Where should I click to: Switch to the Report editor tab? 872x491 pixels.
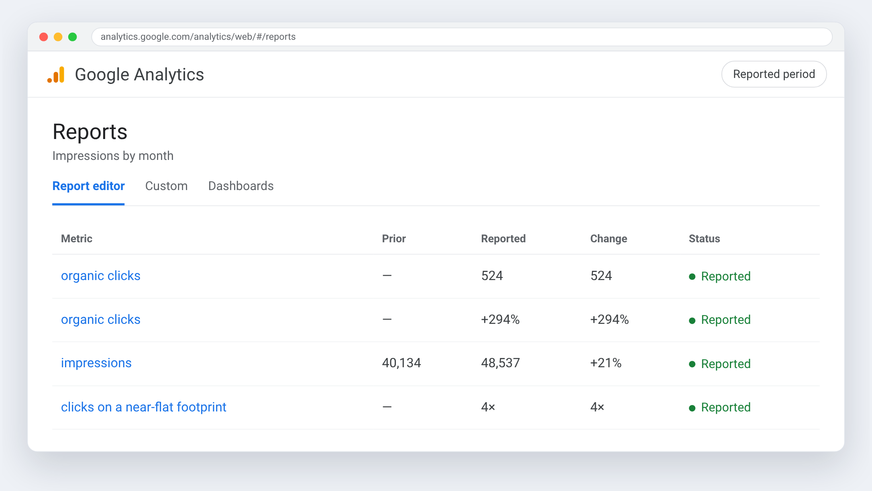pos(88,186)
